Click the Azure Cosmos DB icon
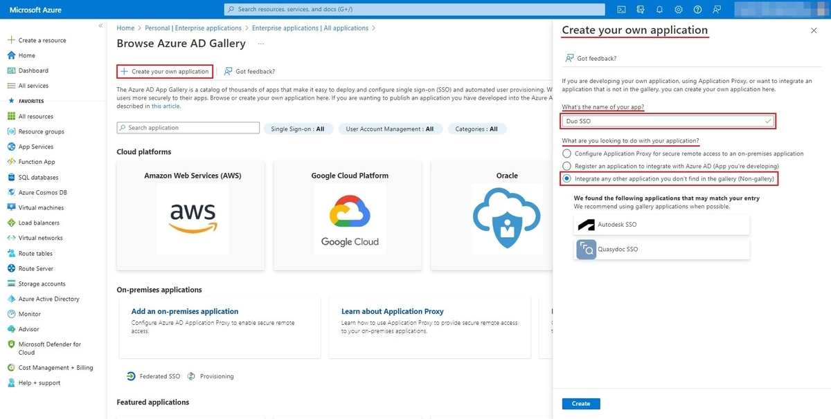Image resolution: width=831 pixels, height=419 pixels. (11, 192)
